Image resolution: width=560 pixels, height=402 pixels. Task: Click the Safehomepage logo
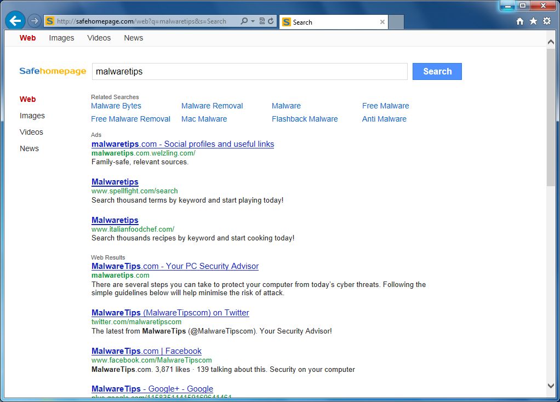(x=53, y=71)
